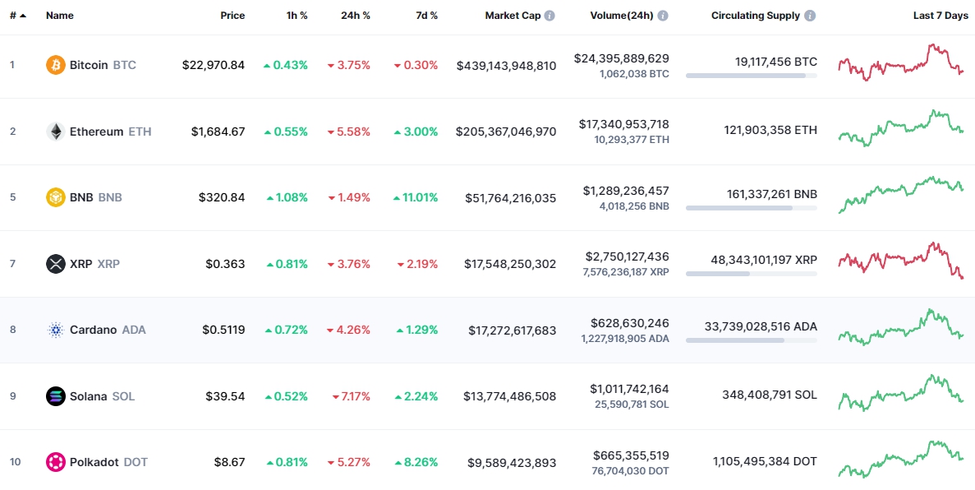Click Solana supply 348,408,791 SOL

click(x=770, y=395)
